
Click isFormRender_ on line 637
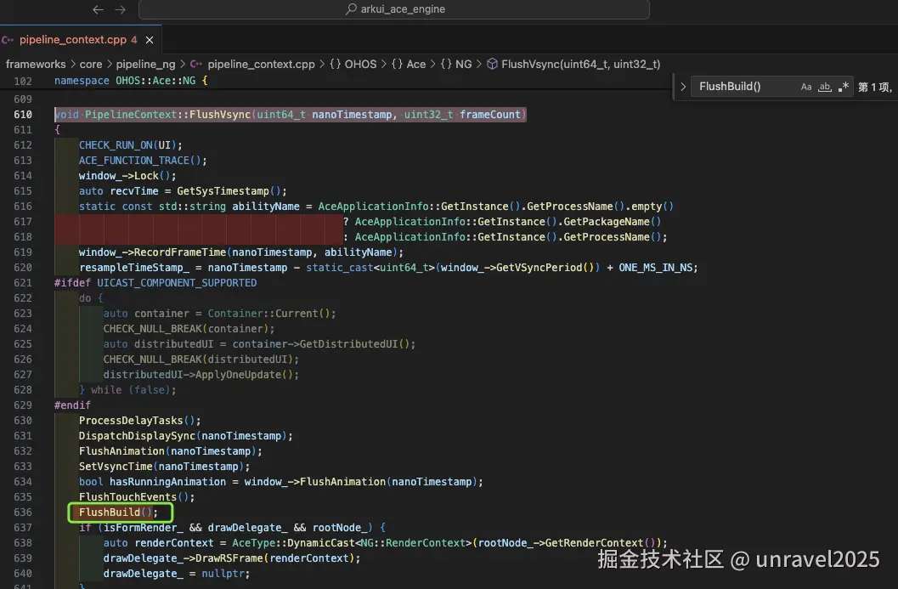(144, 528)
